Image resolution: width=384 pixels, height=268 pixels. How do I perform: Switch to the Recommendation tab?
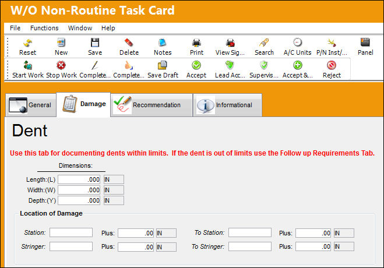(152, 105)
